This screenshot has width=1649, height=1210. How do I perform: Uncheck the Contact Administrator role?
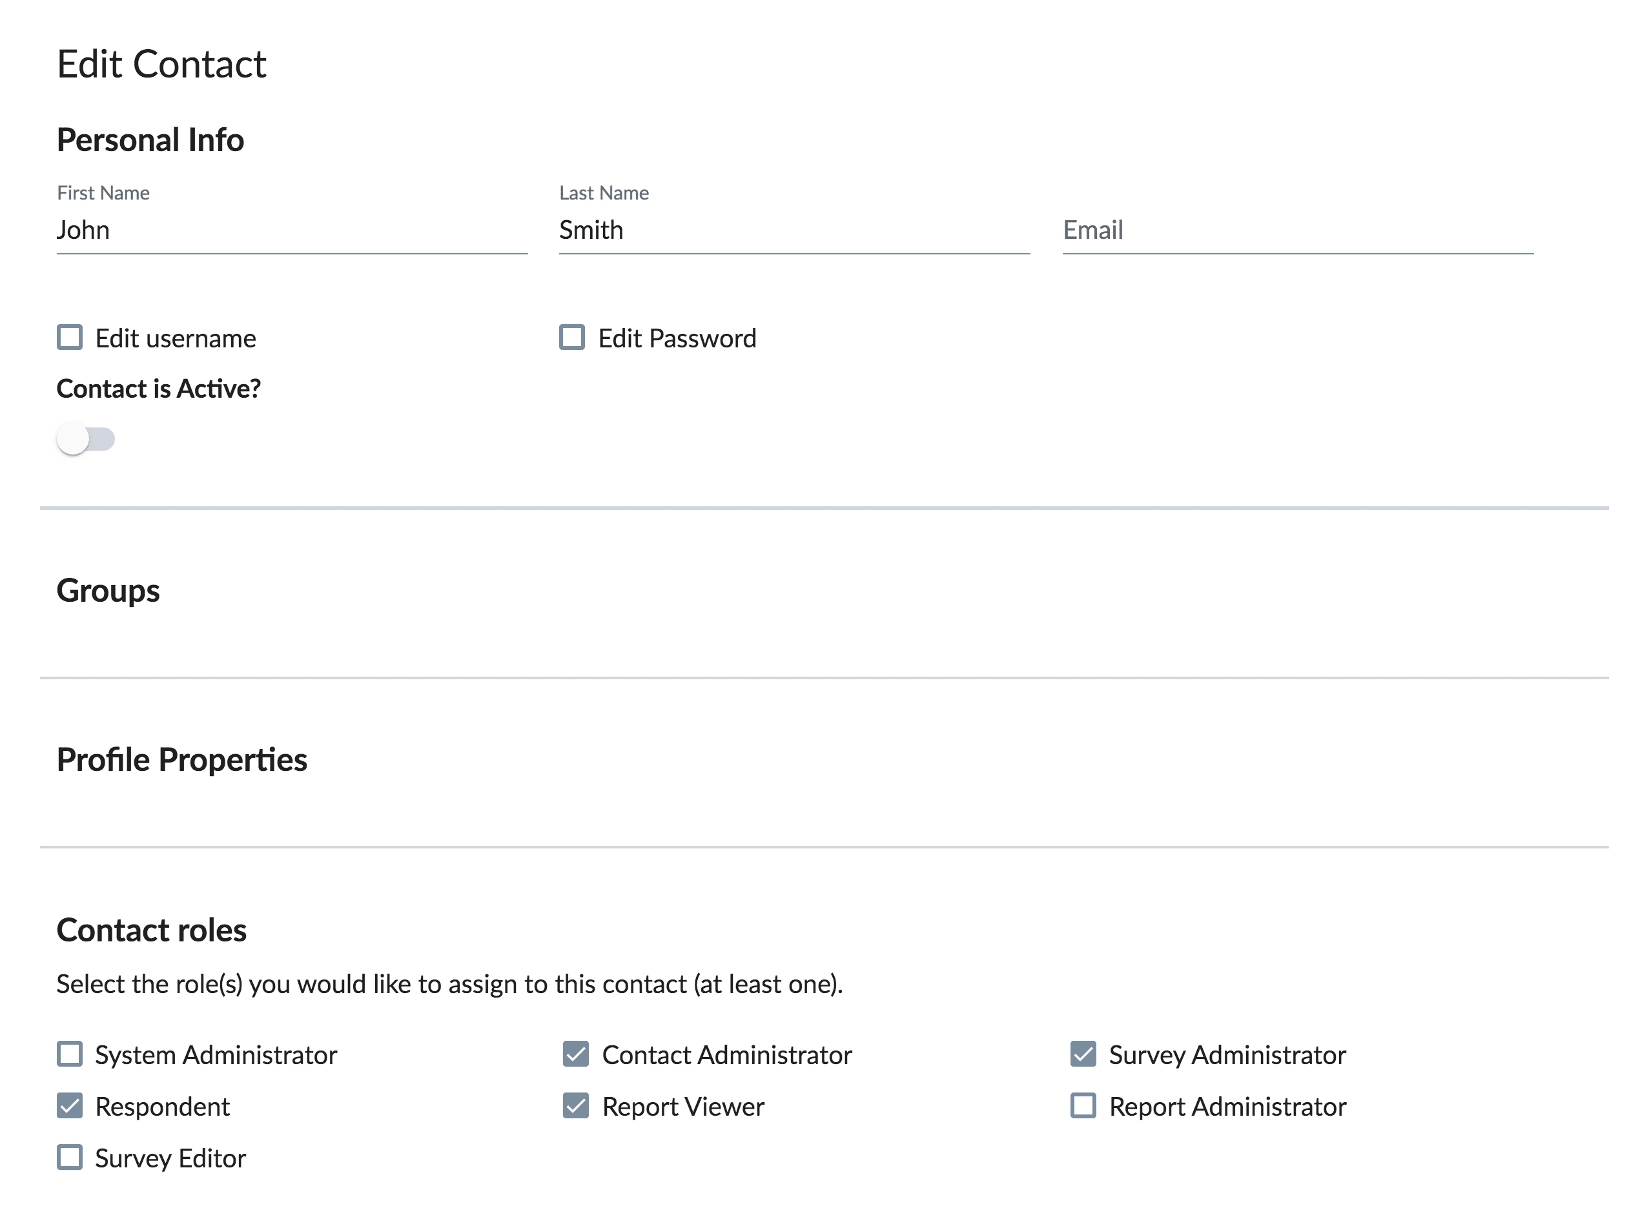(575, 1054)
